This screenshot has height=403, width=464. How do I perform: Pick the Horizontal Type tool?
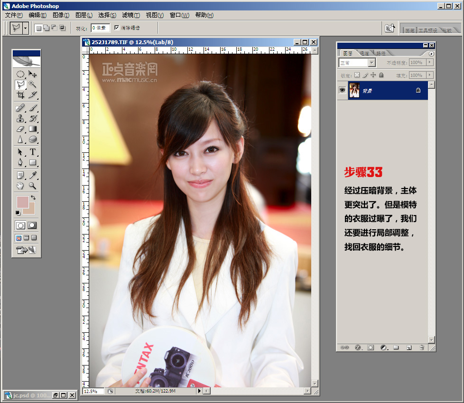pyautogui.click(x=33, y=152)
